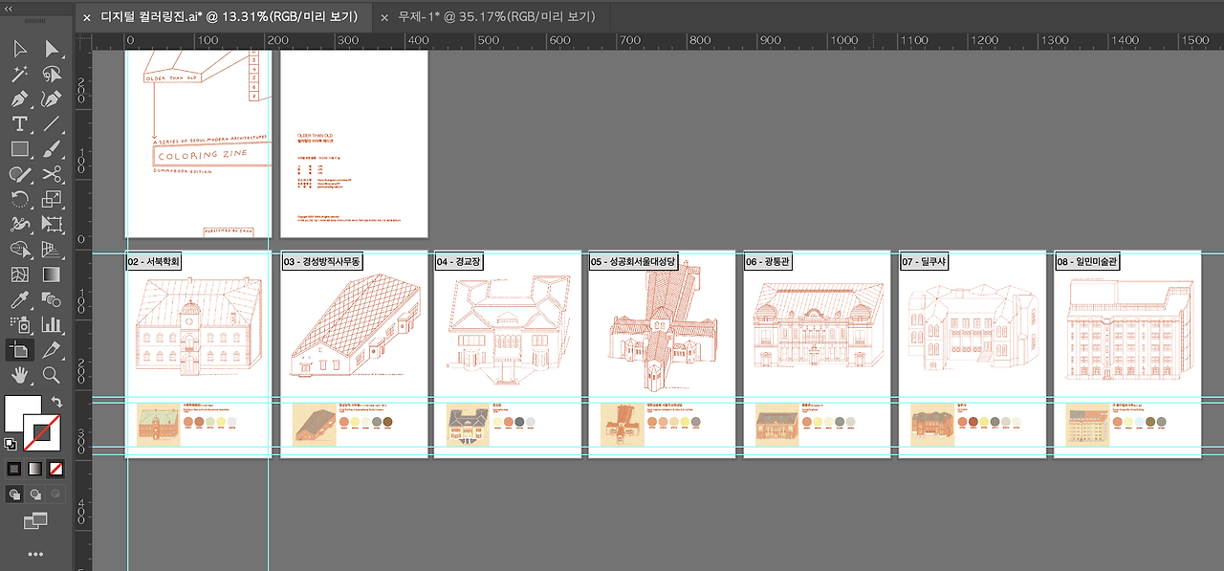This screenshot has width=1224, height=571.
Task: Pick the Mesh tool
Action: tap(19, 275)
